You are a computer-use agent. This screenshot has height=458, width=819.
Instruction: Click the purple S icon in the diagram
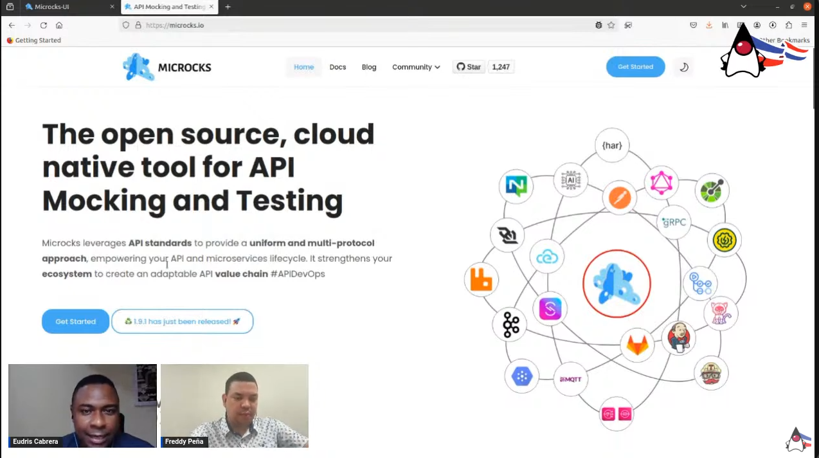tap(550, 309)
